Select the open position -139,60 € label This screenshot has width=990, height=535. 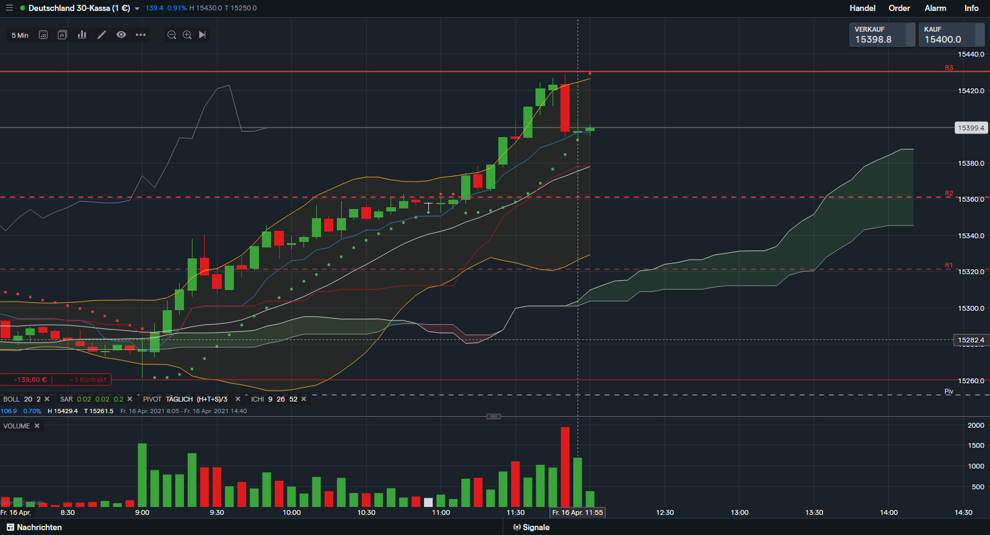(x=30, y=380)
